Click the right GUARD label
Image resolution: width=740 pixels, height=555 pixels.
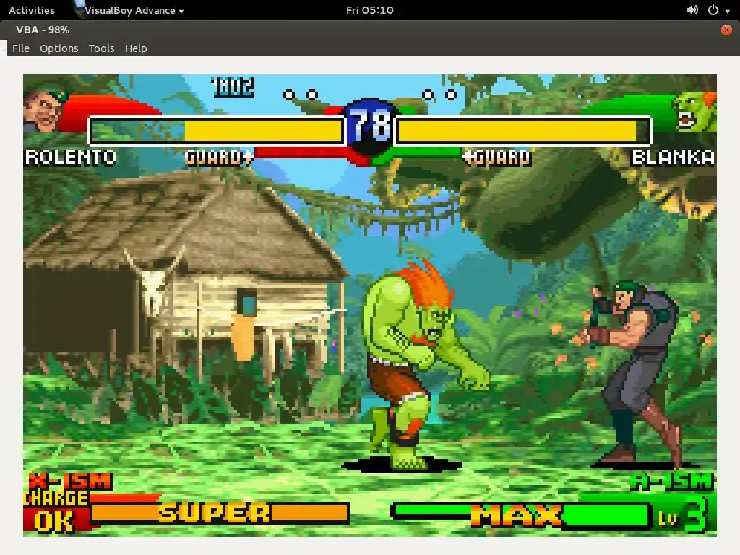coord(497,157)
